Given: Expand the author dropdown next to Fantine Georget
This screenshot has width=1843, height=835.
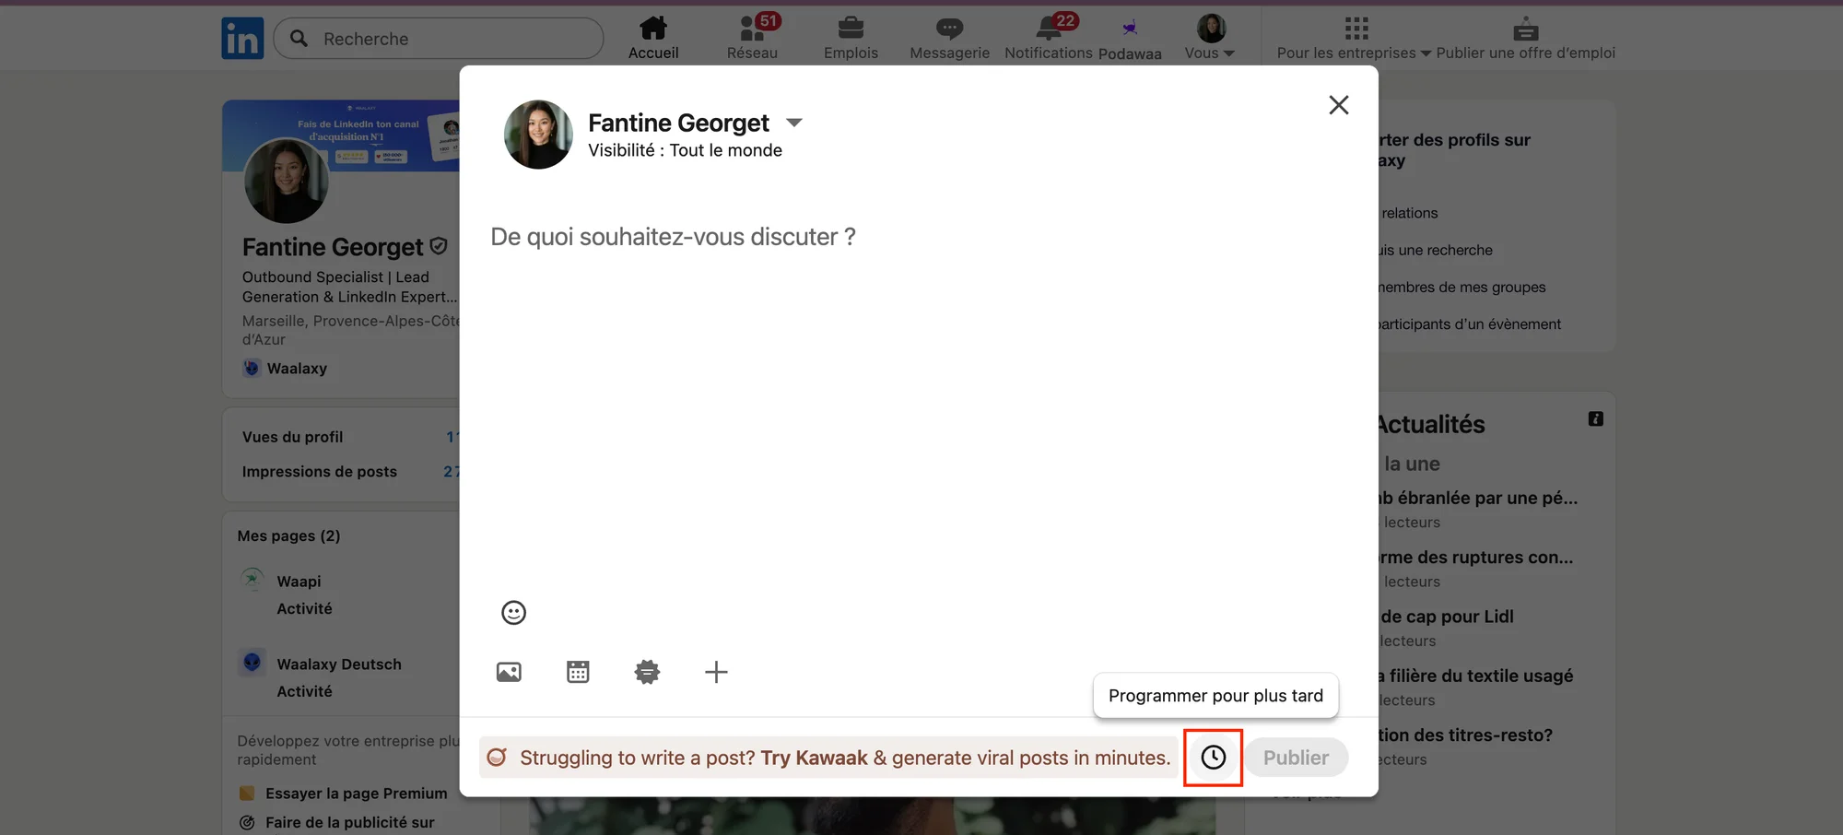Looking at the screenshot, I should (x=794, y=123).
